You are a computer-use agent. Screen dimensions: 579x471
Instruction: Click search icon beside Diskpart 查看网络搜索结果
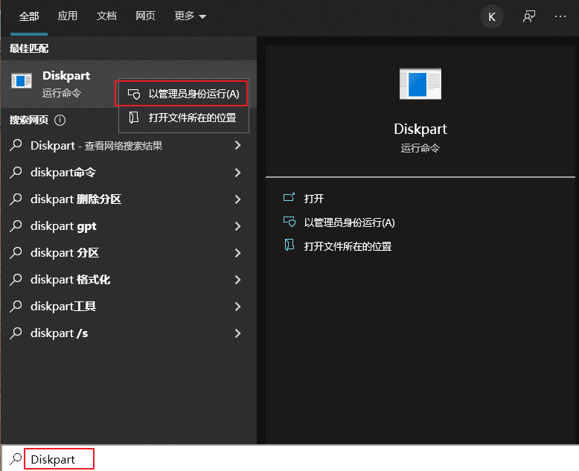tap(16, 145)
